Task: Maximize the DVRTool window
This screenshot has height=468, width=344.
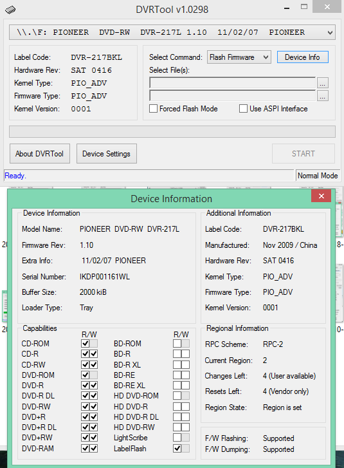Action: [304, 6]
